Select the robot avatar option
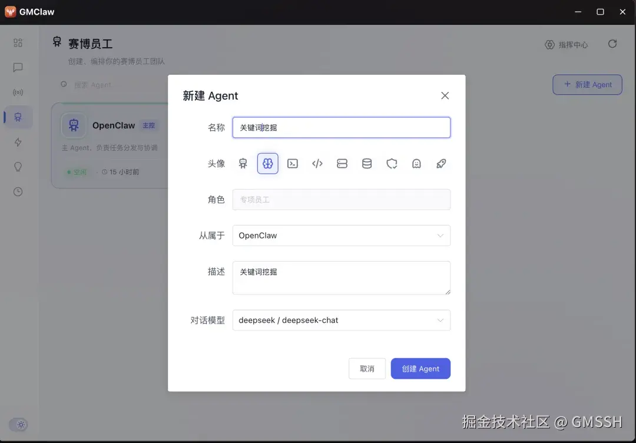Screen dimensions: 636x443 point(243,163)
